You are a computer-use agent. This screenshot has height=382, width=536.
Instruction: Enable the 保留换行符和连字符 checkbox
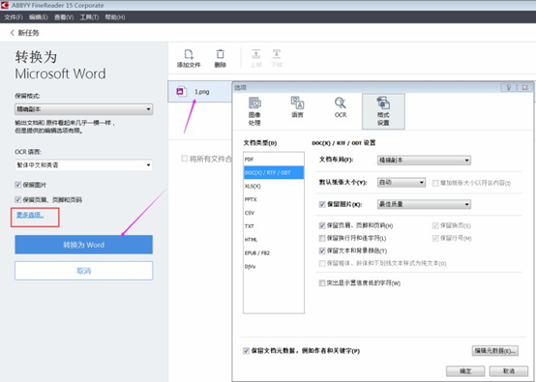coord(322,238)
